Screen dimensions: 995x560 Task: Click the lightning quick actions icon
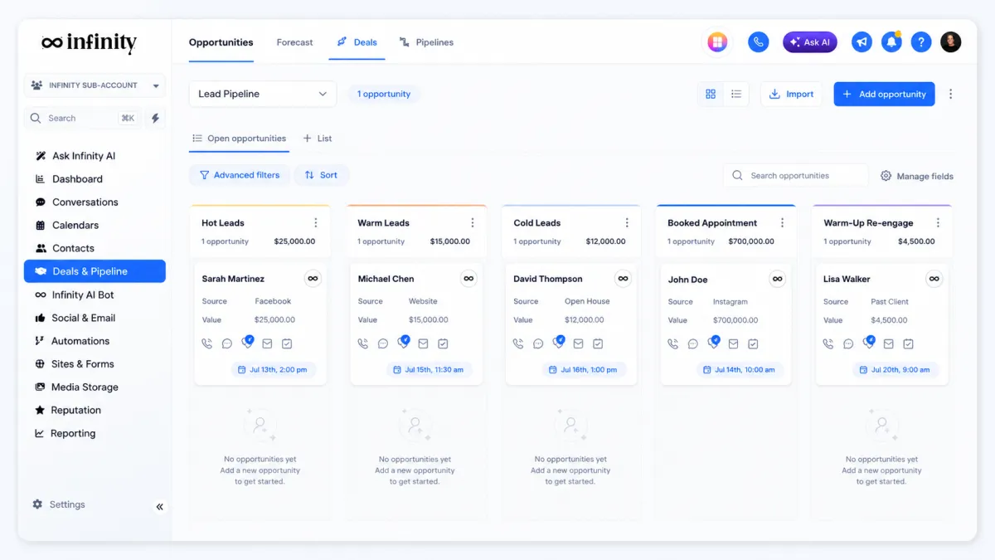(x=155, y=119)
